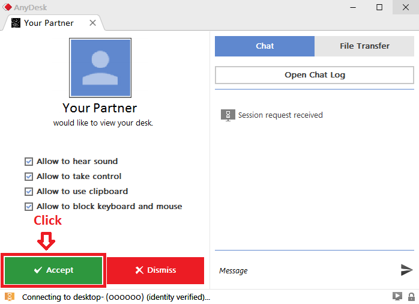
Task: Dismiss the session request
Action: click(155, 270)
